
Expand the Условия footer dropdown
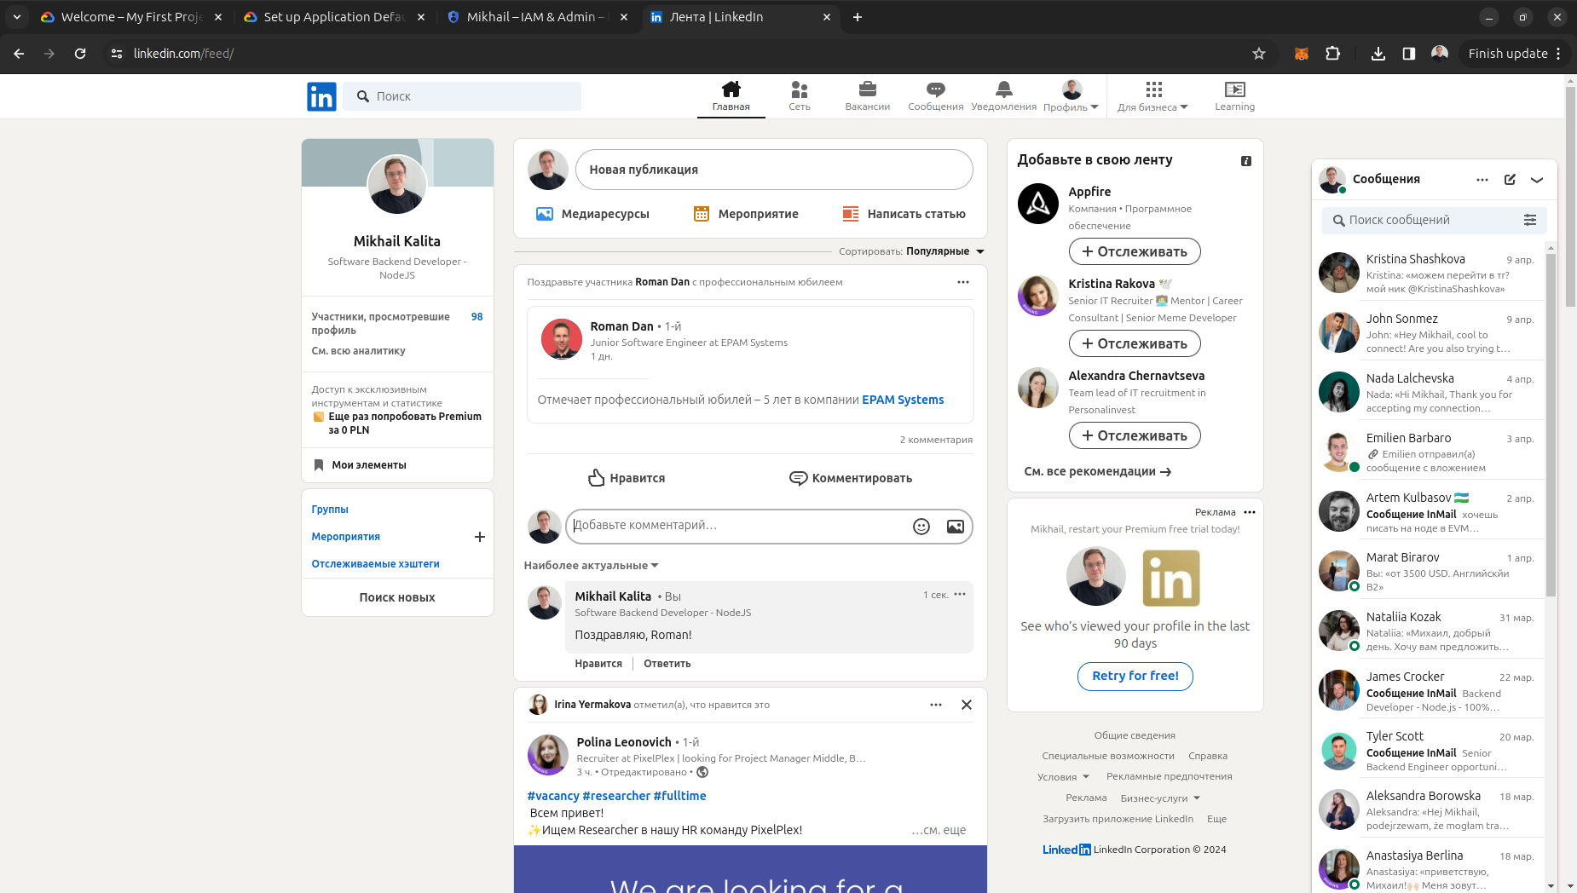point(1064,777)
